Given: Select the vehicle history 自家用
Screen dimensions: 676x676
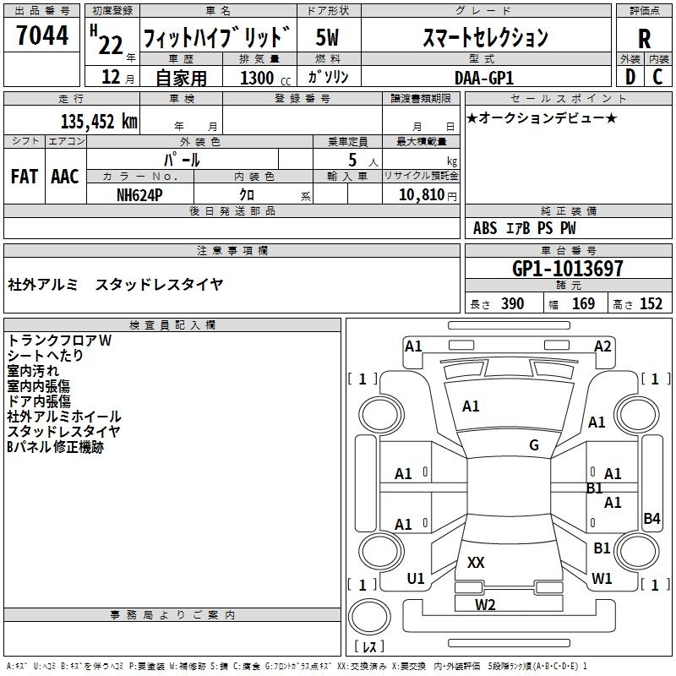Looking at the screenshot, I should [x=181, y=78].
